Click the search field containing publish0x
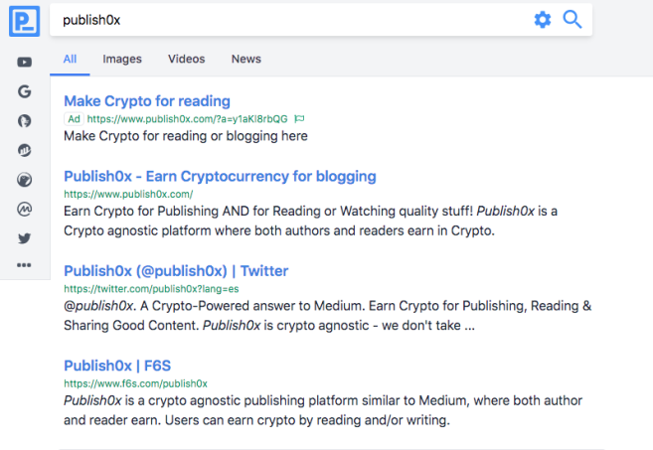 coord(291,20)
